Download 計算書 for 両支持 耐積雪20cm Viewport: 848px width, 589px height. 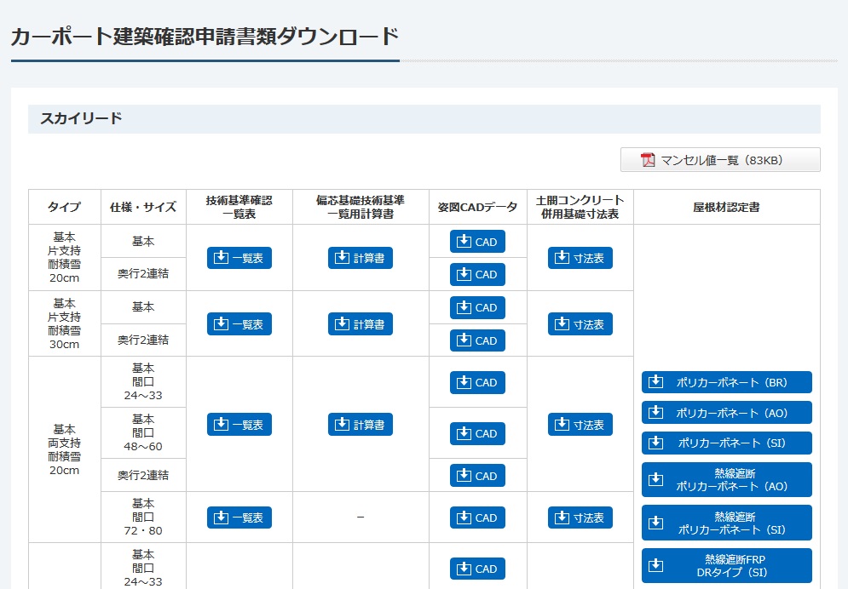click(x=361, y=425)
